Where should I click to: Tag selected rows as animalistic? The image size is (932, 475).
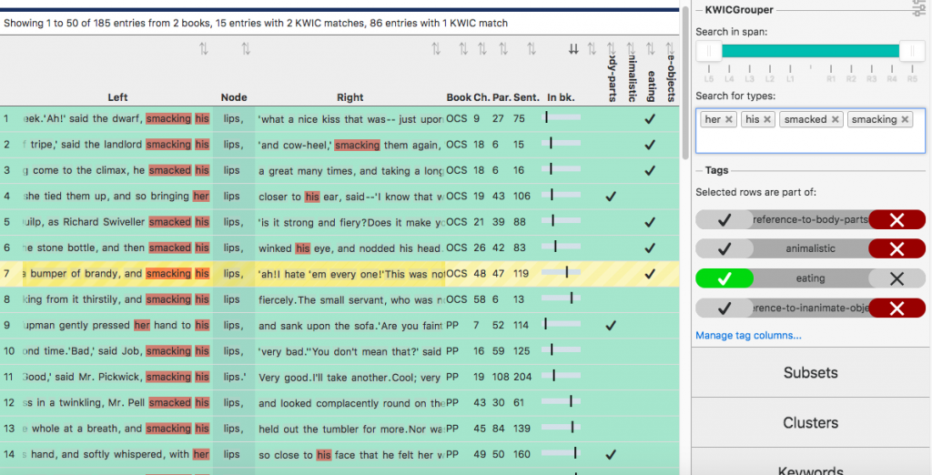pyautogui.click(x=724, y=249)
